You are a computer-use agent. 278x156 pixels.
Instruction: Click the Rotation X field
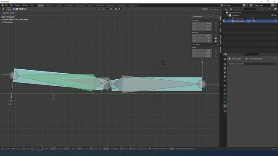202,36
